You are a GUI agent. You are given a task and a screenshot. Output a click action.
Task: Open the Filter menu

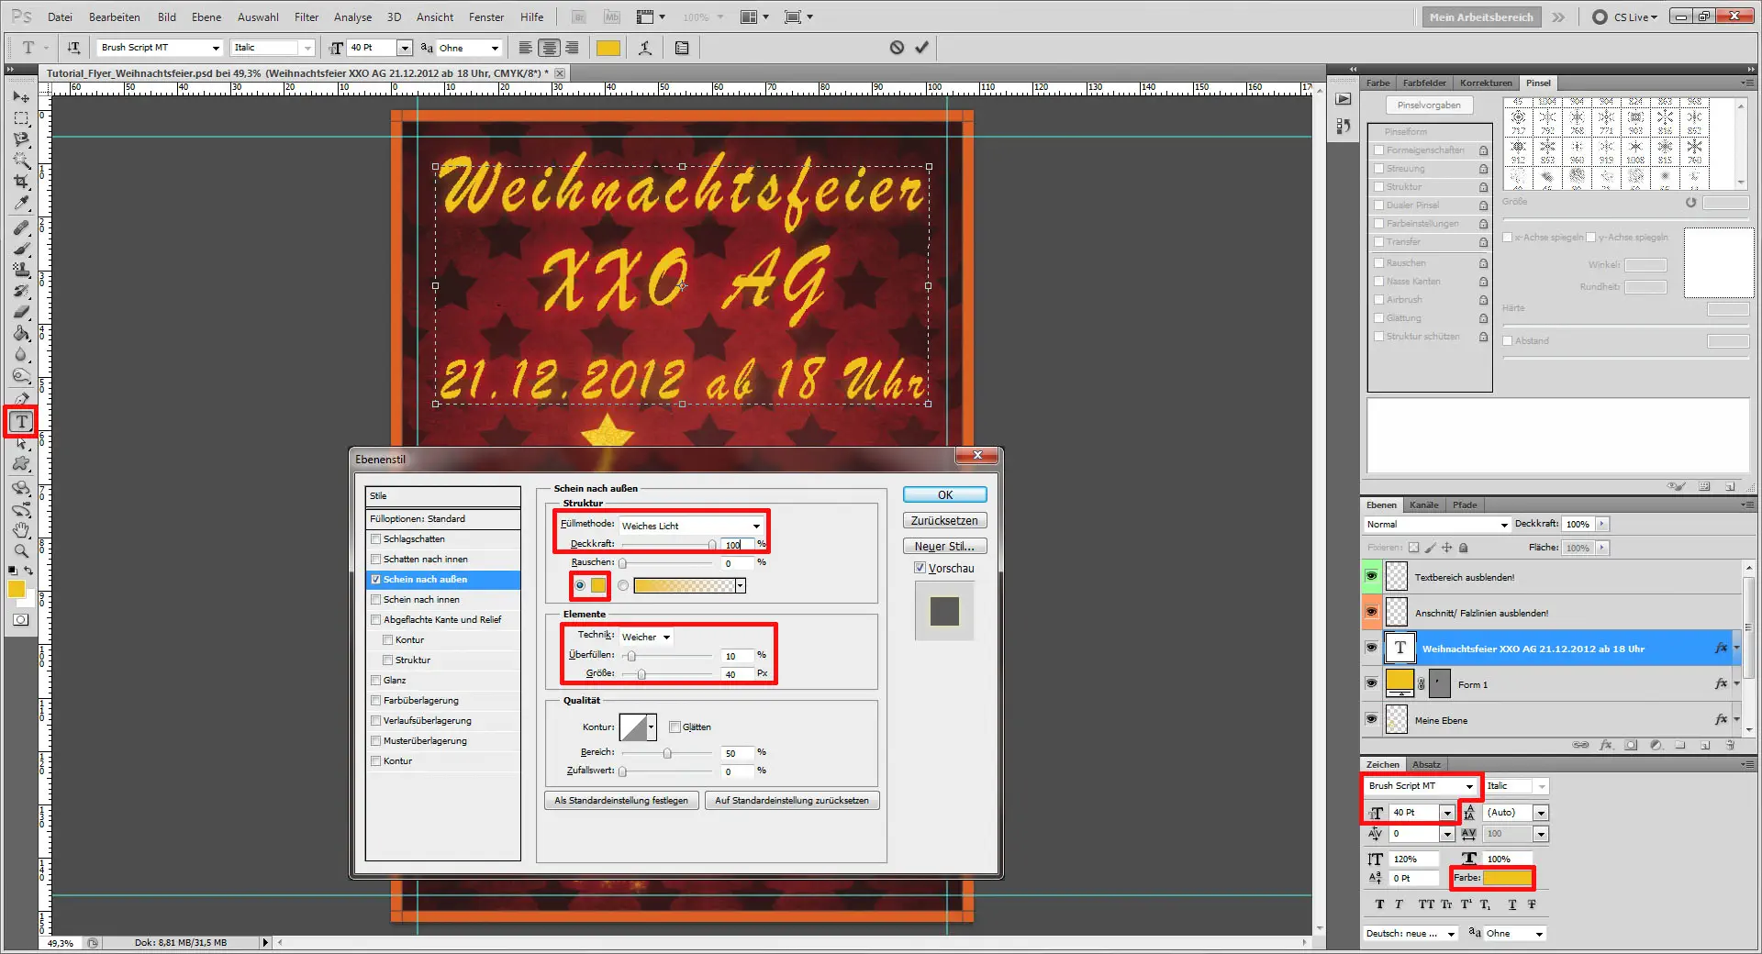(307, 17)
